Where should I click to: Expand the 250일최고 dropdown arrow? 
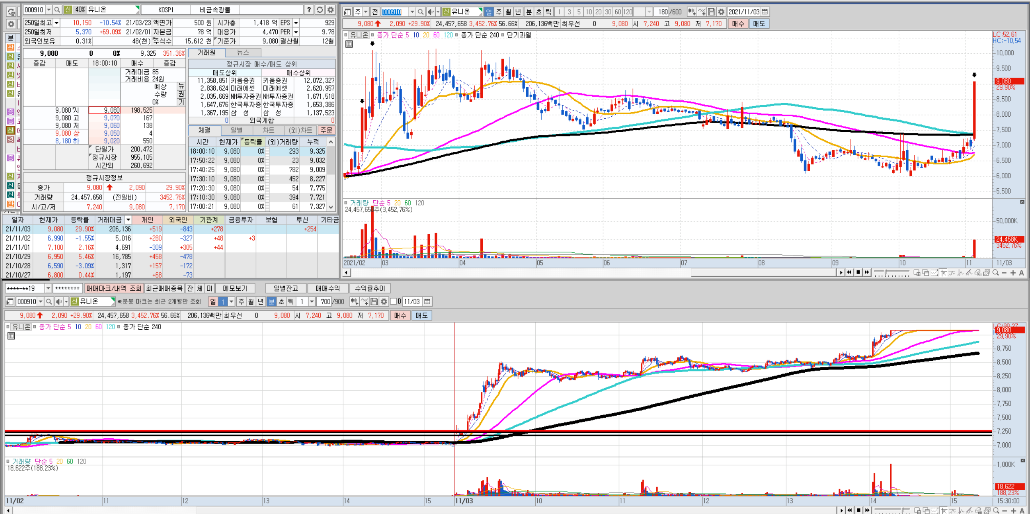click(57, 23)
